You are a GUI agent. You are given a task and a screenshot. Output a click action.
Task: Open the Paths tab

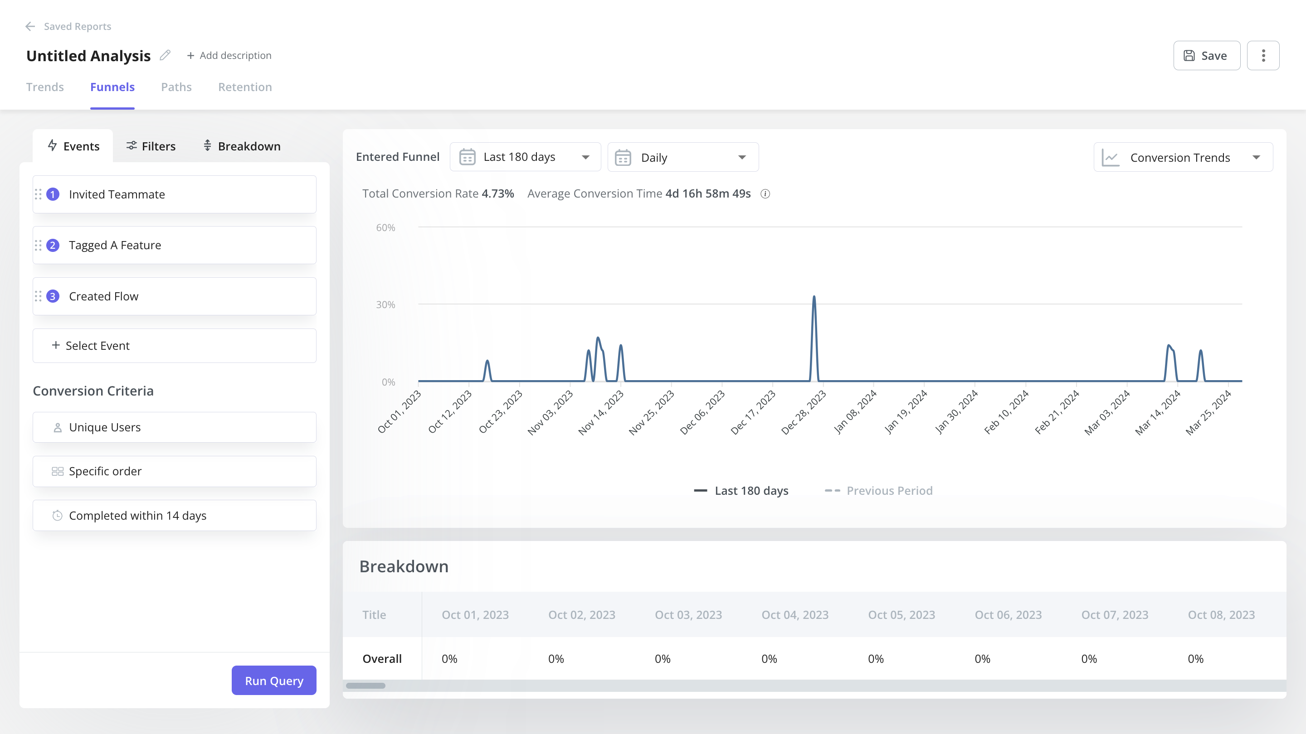[176, 87]
